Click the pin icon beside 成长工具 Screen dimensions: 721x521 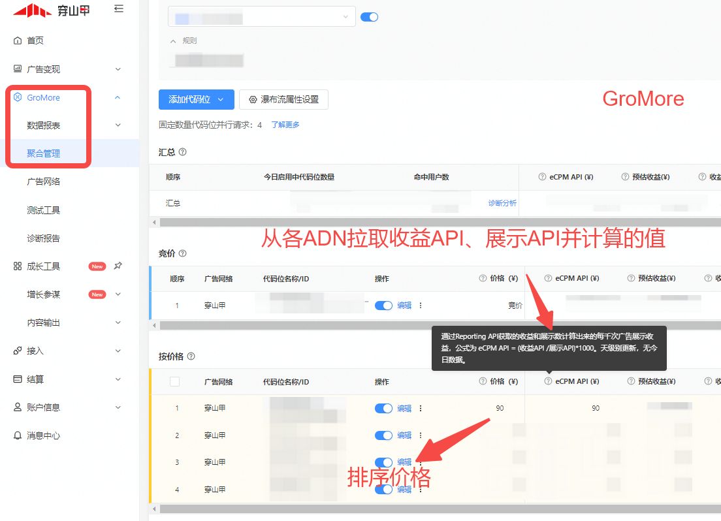[x=118, y=266]
